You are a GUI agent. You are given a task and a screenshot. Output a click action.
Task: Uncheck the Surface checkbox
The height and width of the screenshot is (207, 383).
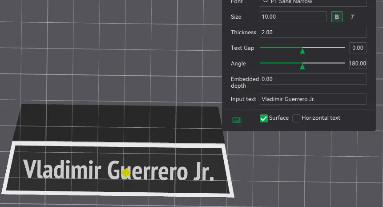pos(264,118)
